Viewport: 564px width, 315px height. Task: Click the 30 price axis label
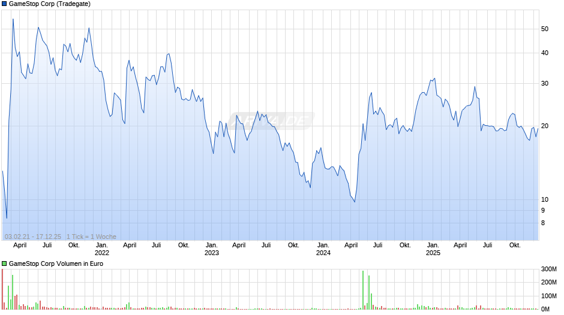pos(545,84)
